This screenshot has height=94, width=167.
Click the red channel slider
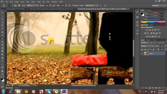pos(152,13)
